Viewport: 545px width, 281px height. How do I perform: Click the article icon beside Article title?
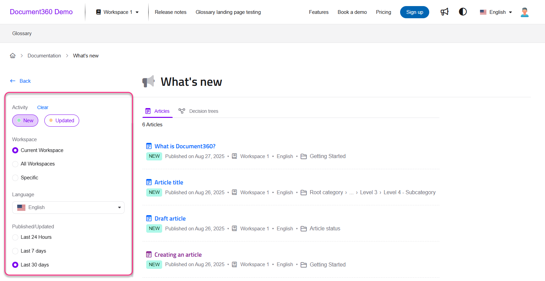[x=149, y=182]
